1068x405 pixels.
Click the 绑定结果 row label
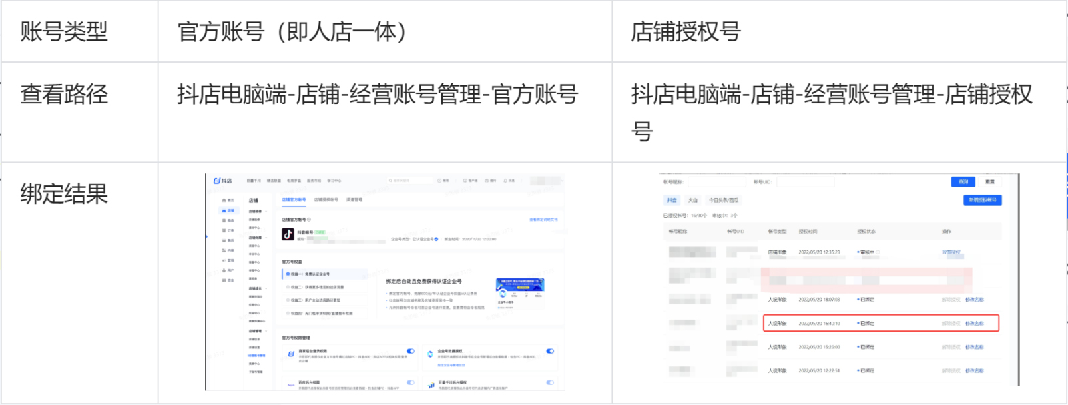click(64, 194)
